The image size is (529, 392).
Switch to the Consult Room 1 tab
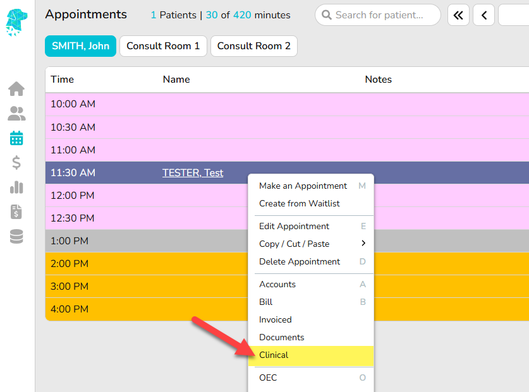(163, 46)
